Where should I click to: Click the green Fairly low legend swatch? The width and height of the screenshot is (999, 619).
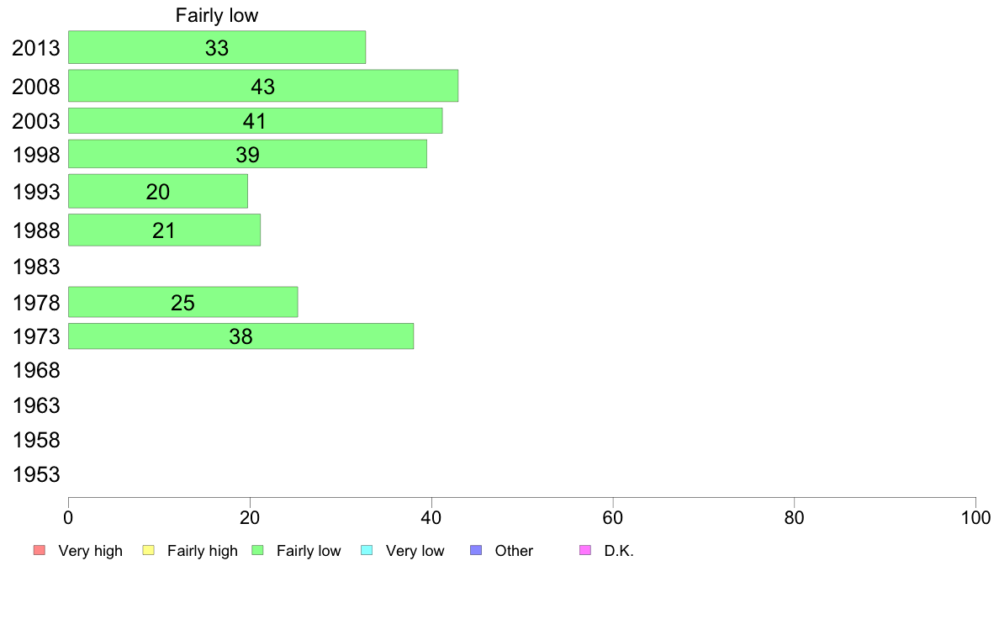click(257, 550)
